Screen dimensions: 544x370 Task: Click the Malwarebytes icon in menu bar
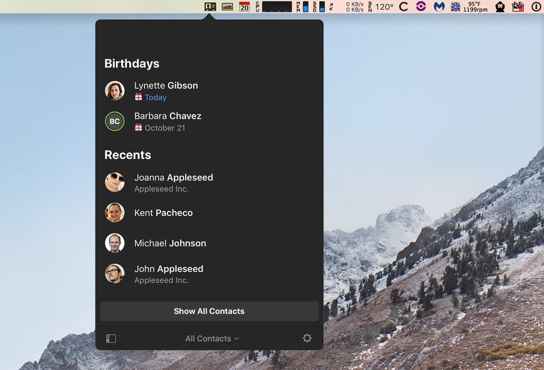click(x=439, y=6)
